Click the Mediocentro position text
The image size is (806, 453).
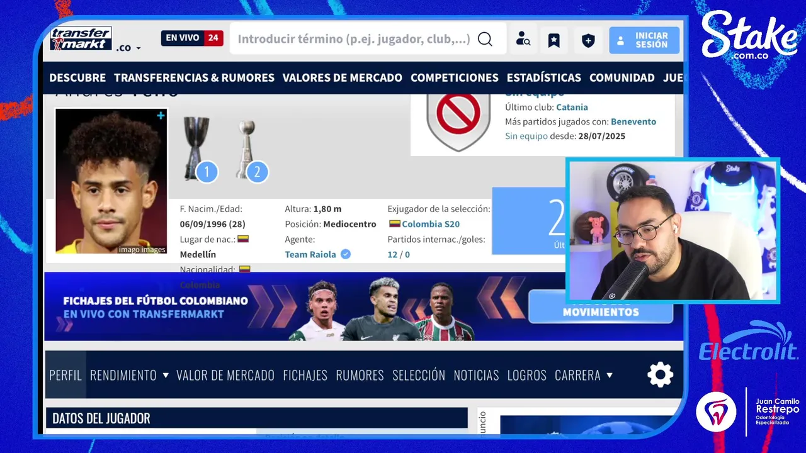[x=349, y=224]
